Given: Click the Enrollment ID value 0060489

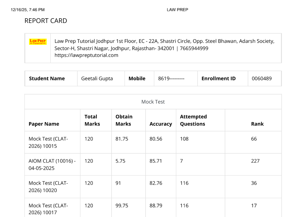Looking at the screenshot, I should point(262,79).
